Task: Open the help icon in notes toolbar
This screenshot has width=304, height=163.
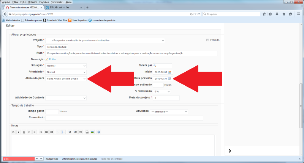Action: point(99,132)
